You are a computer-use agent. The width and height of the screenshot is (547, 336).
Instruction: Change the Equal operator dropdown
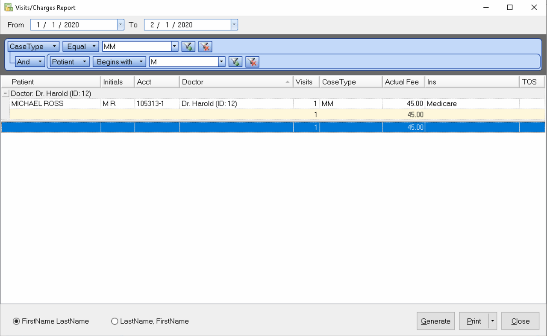(94, 46)
